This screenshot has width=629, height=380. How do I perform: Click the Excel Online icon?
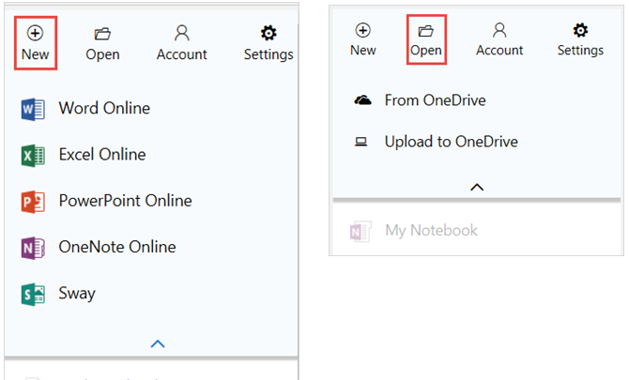click(x=33, y=156)
